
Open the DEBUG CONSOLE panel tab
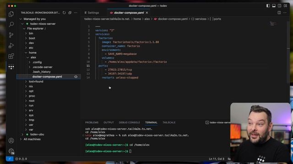[x=129, y=123]
